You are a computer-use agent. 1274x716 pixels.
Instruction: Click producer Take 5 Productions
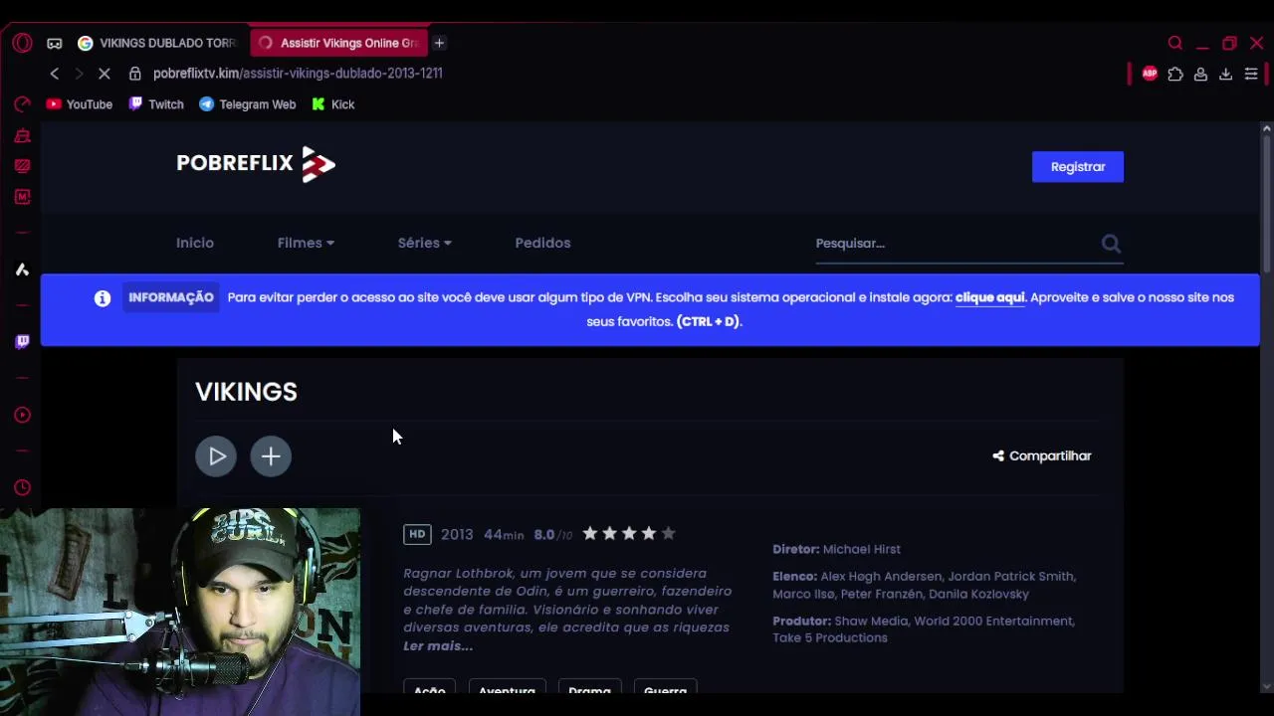tap(830, 638)
